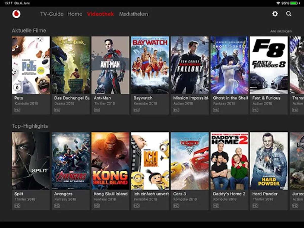Screen dimensions: 304x228
Task: Open the Ant-Man movie poster
Action: click(x=110, y=65)
